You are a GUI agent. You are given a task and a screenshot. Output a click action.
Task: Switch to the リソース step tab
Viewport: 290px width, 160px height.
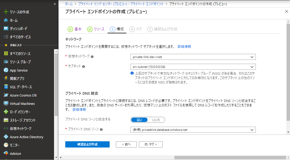[x=96, y=29]
